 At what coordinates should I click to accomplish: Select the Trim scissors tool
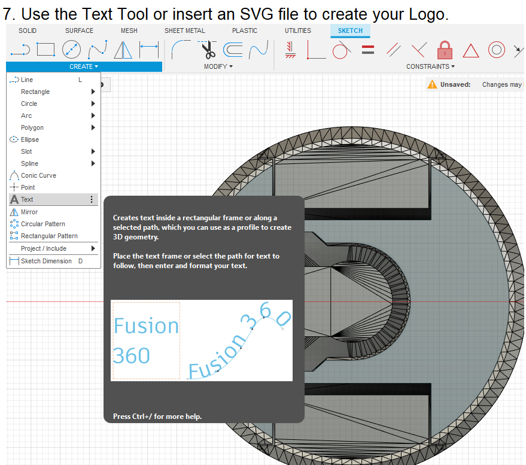tap(207, 50)
